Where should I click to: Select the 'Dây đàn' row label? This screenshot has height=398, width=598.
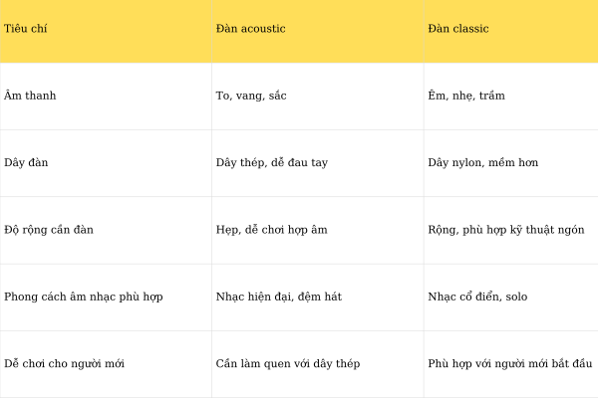coord(26,163)
